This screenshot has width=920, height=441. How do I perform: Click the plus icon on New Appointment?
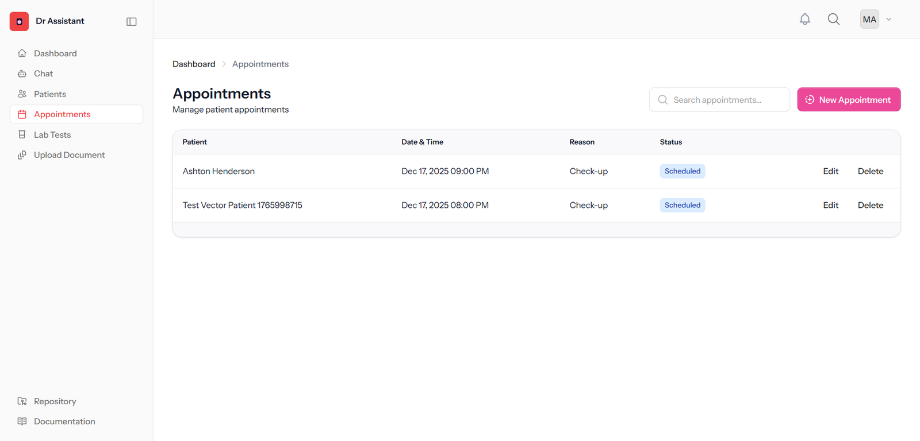[x=810, y=99]
